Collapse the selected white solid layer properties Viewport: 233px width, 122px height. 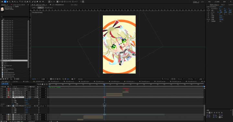(x=7, y=97)
